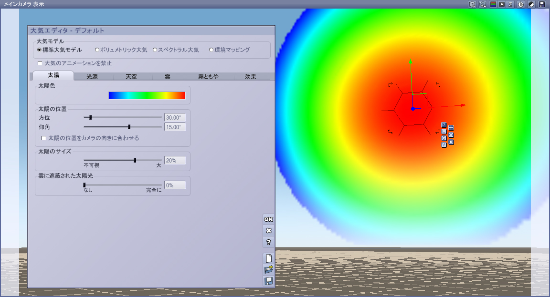The height and width of the screenshot is (297, 550).
Task: Switch to the 天空 tab
Action: pos(131,76)
